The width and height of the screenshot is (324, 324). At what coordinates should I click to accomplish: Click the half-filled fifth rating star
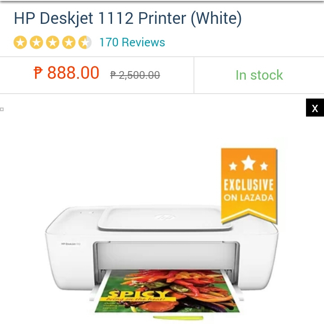click(x=85, y=42)
